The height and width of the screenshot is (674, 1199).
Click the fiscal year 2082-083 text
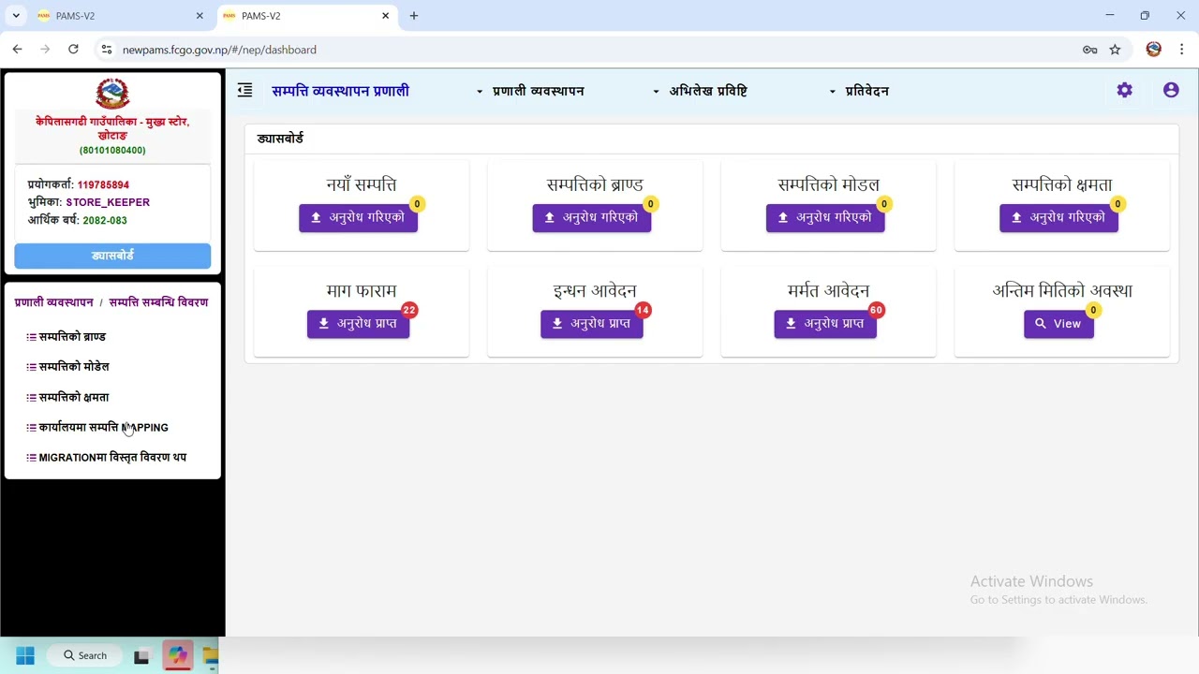click(x=105, y=221)
